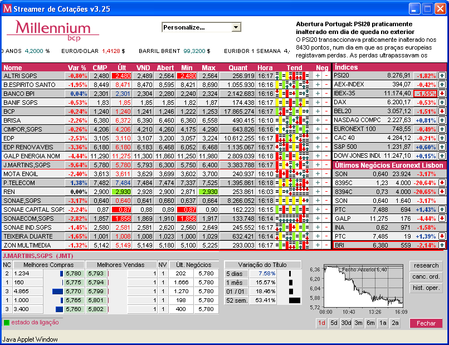Click the hist. oper. button

point(426,288)
